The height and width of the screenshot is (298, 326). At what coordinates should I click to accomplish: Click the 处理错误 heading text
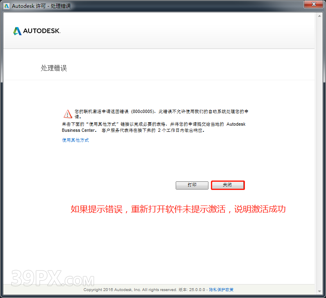pos(54,68)
